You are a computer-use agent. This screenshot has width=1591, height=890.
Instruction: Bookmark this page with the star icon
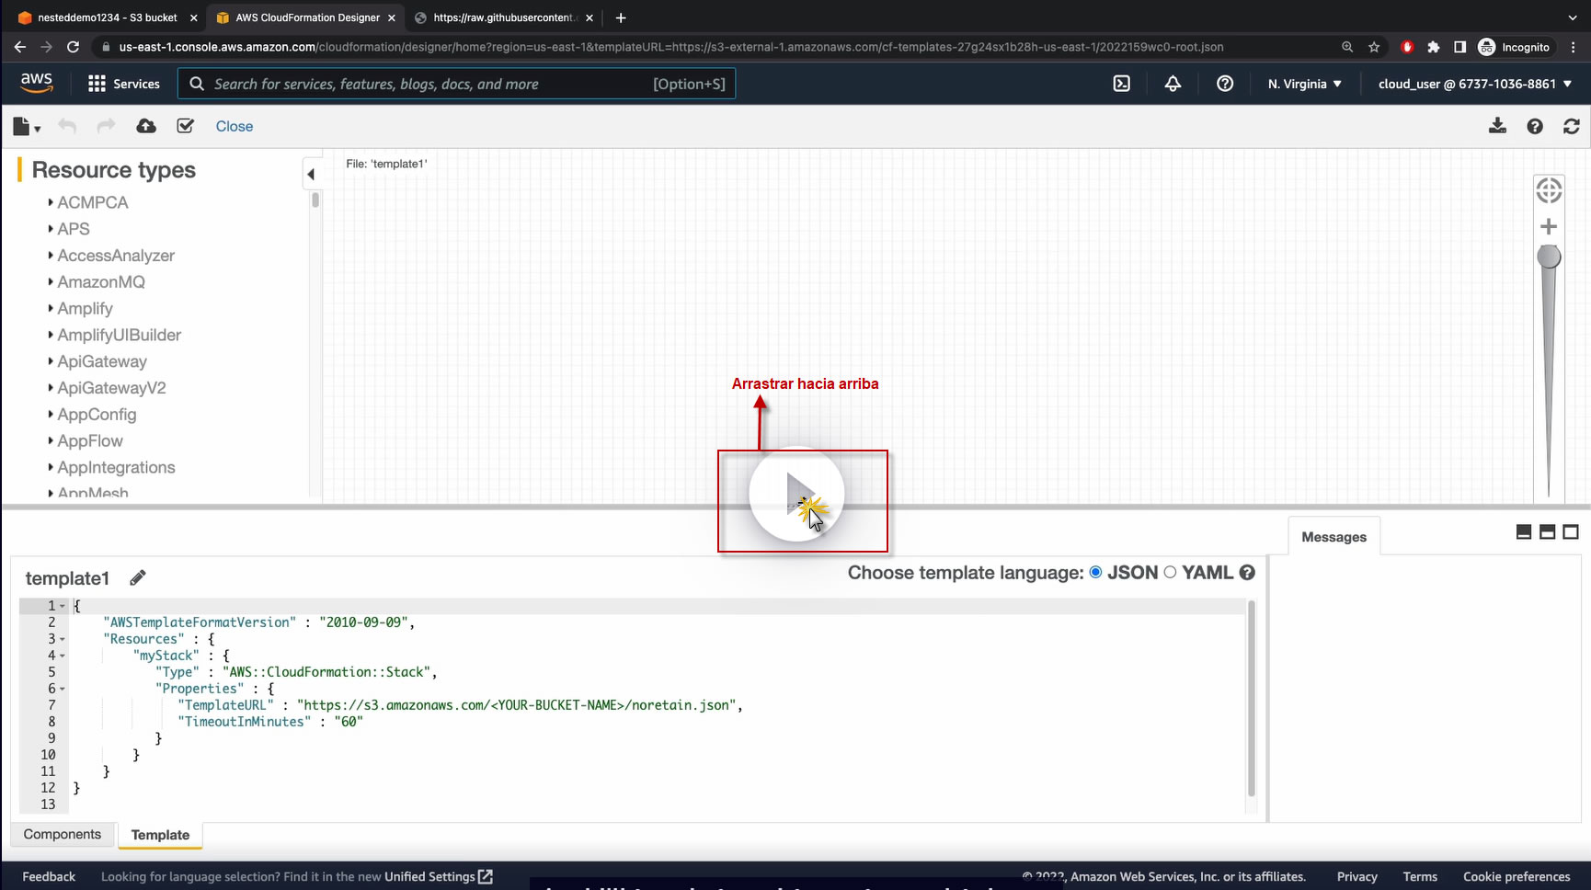(1374, 47)
